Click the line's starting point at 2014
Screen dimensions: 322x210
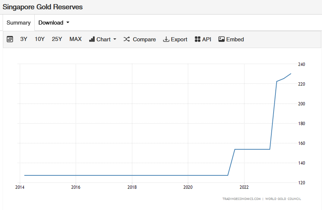[25, 175]
